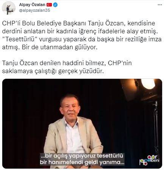Click Alpay Özalan's profile avatar
This screenshot has width=164, height=172.
[x=9, y=8]
